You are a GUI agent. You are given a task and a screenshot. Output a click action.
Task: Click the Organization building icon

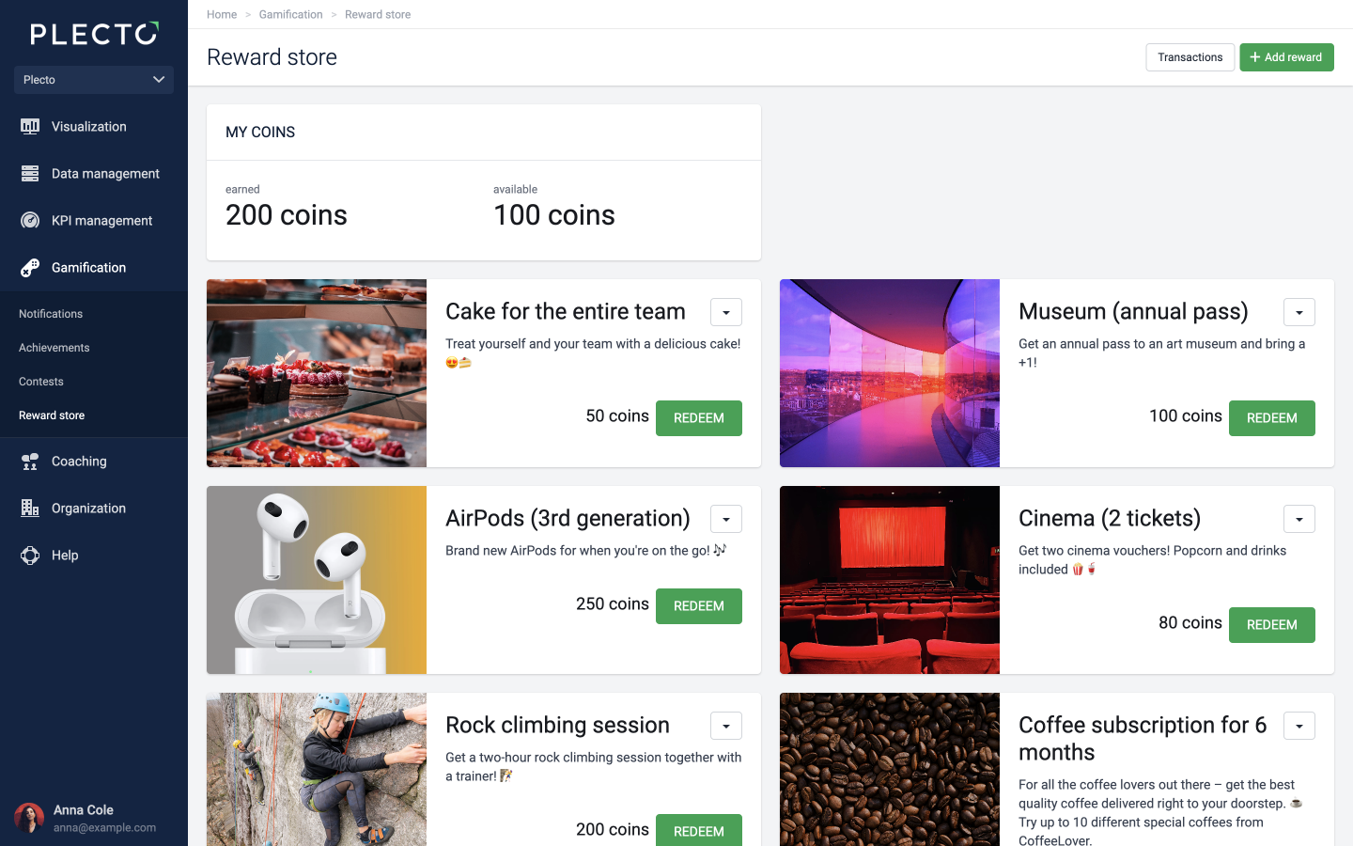(30, 508)
